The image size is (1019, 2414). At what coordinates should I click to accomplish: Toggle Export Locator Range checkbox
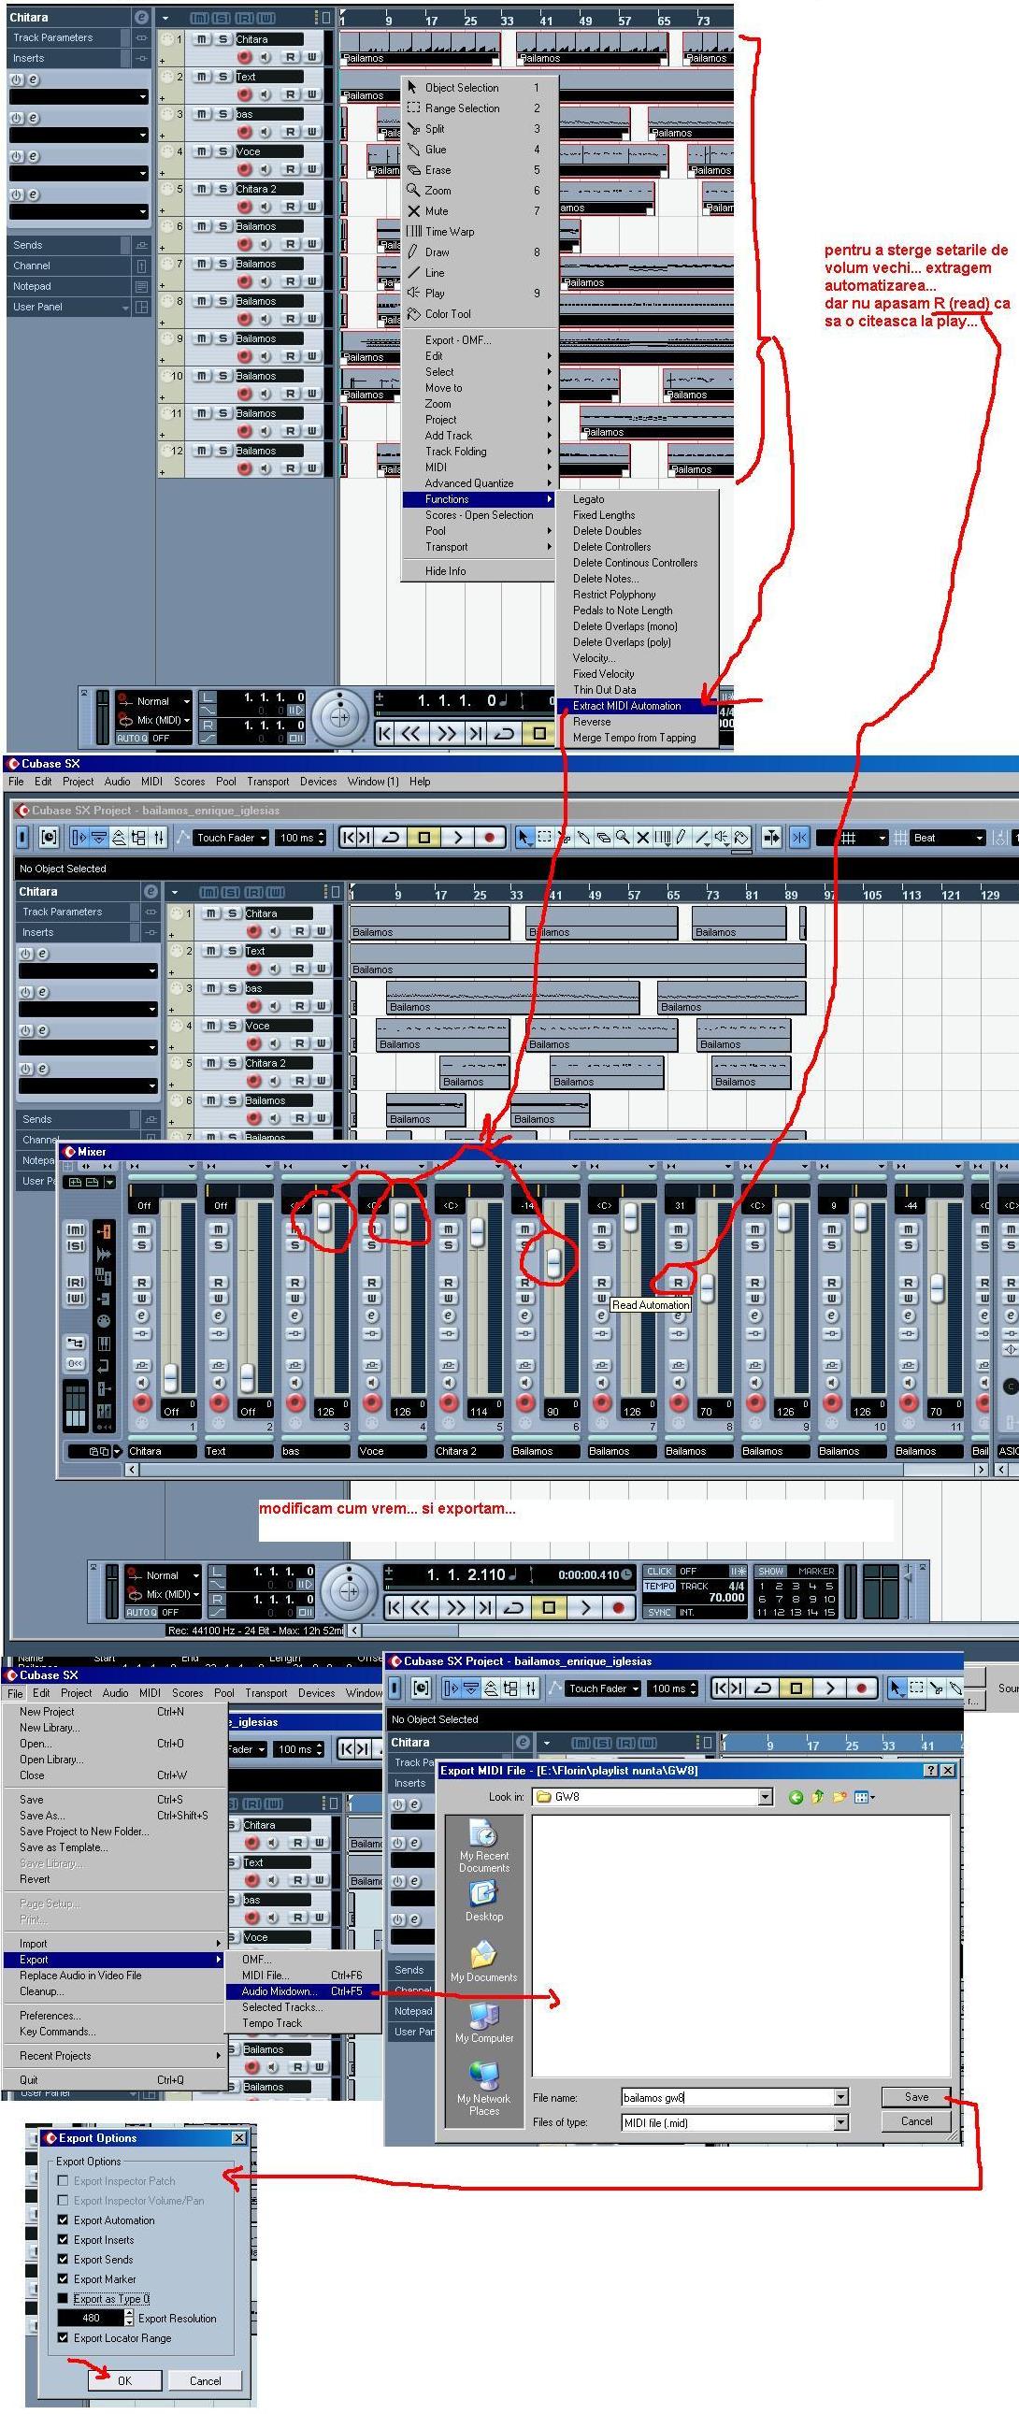tap(63, 2338)
